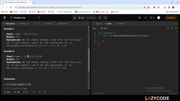Like the problem thumbs up 829
Image resolution: width=180 pixels, height=101 pixels.
(7, 92)
